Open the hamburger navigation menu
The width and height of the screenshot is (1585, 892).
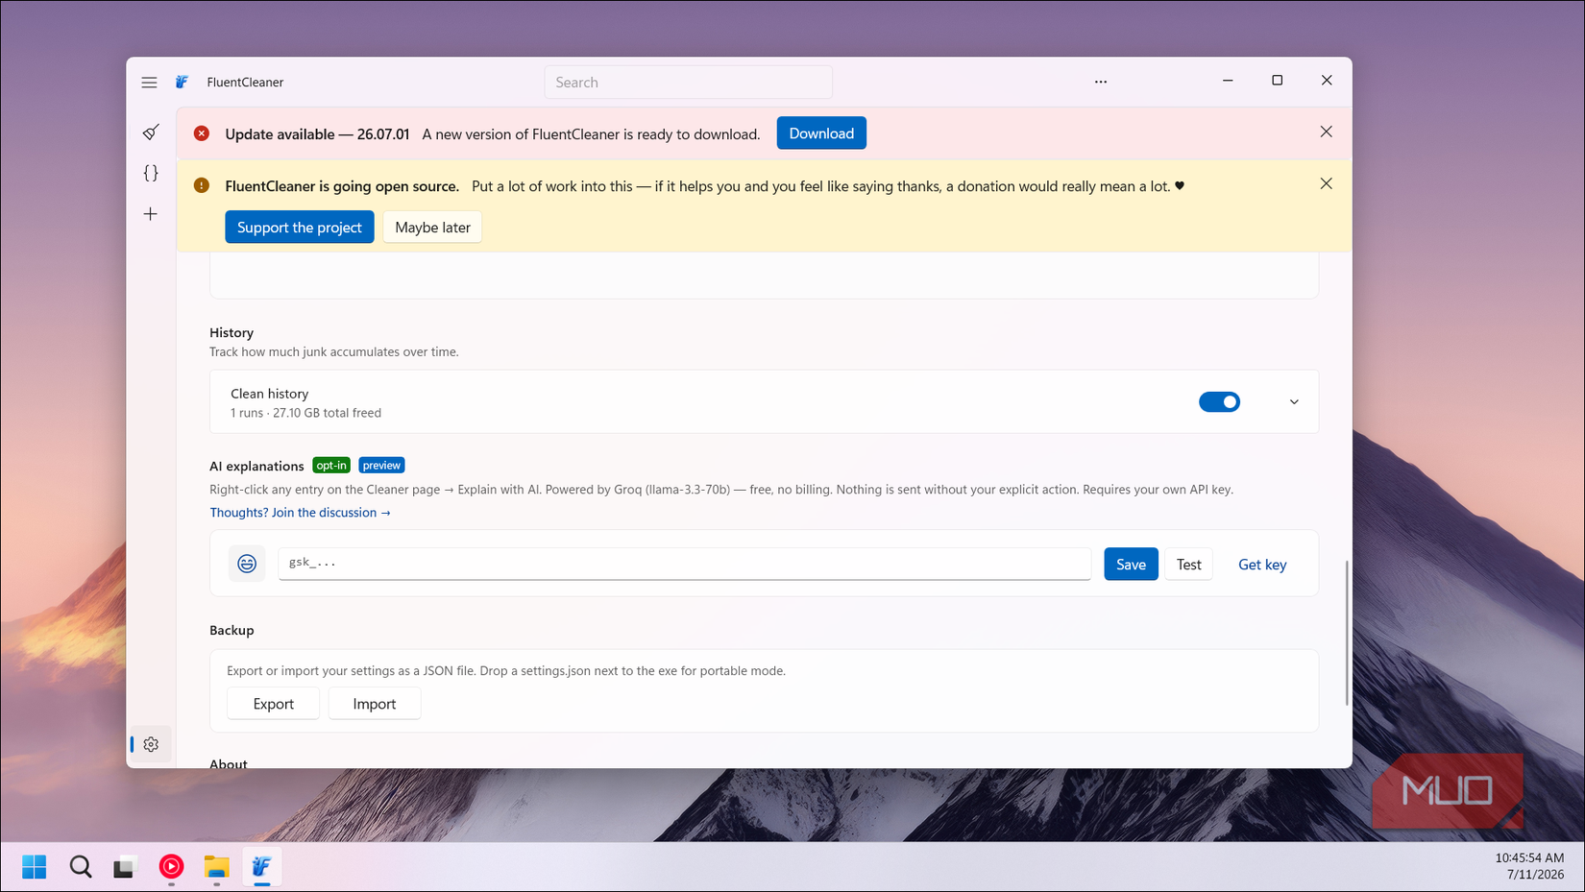click(149, 83)
